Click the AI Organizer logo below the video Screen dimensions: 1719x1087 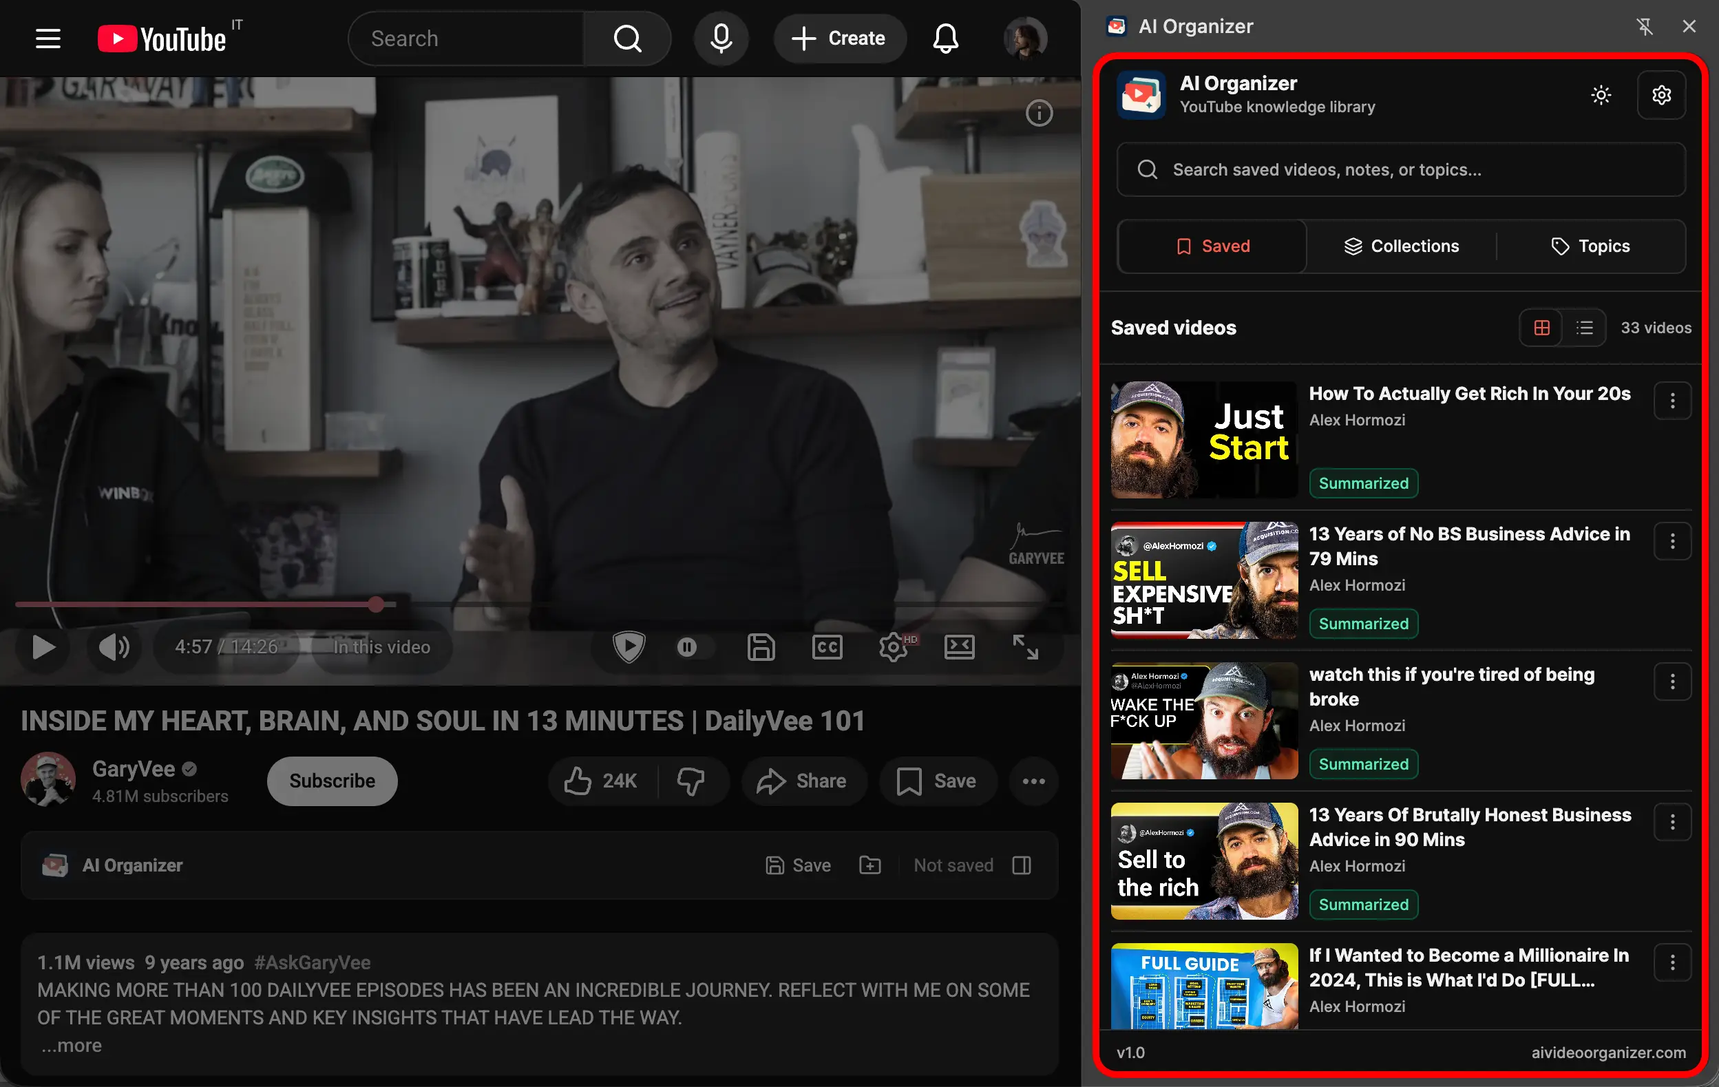coord(55,865)
